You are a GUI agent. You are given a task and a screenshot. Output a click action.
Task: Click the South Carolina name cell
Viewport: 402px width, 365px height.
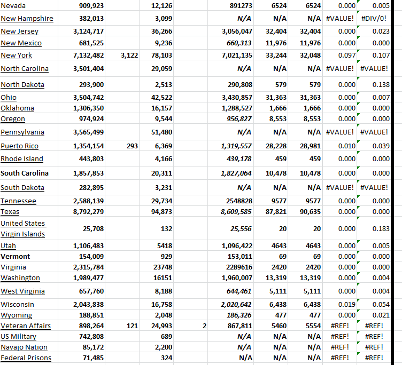click(x=25, y=173)
